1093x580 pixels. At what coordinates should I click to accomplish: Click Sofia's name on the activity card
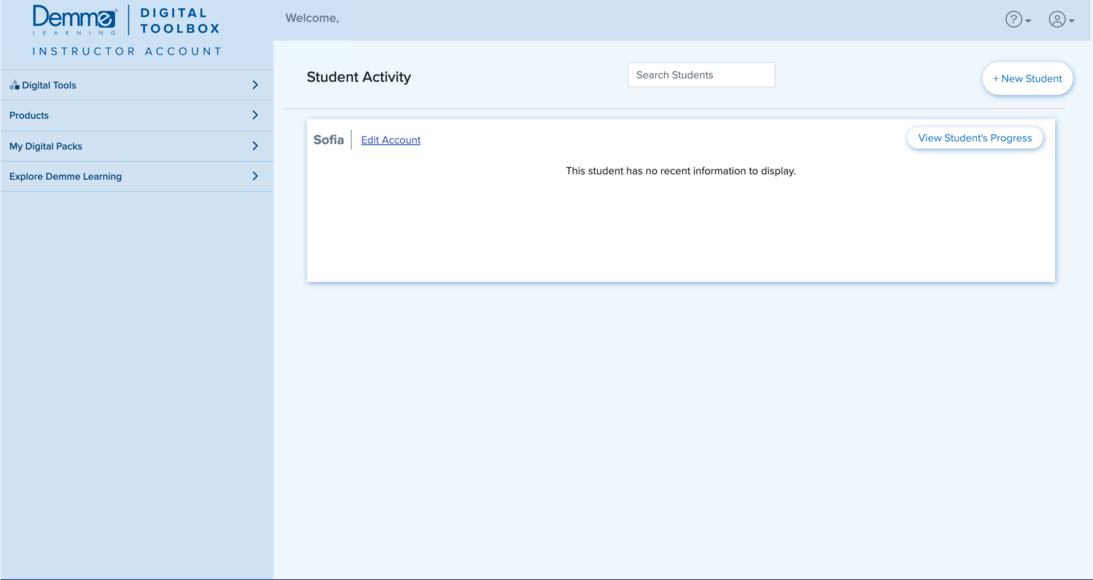pyautogui.click(x=328, y=139)
